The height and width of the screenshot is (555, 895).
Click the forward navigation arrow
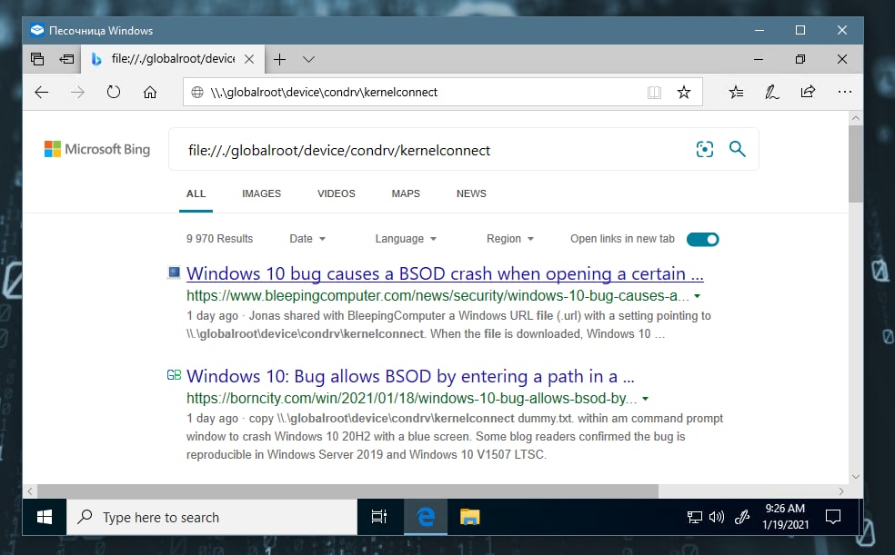point(77,92)
